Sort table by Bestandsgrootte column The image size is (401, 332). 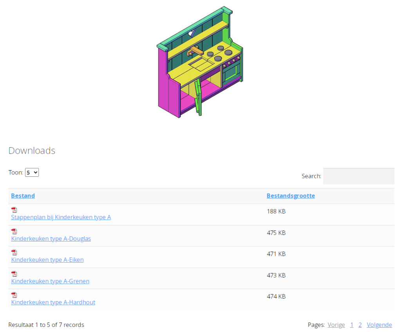pyautogui.click(x=291, y=196)
